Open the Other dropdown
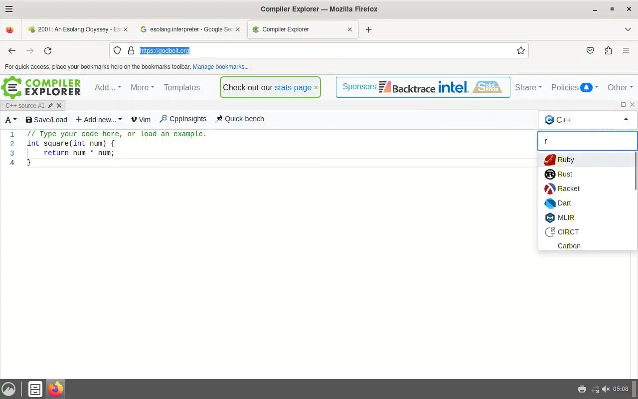 click(x=620, y=87)
